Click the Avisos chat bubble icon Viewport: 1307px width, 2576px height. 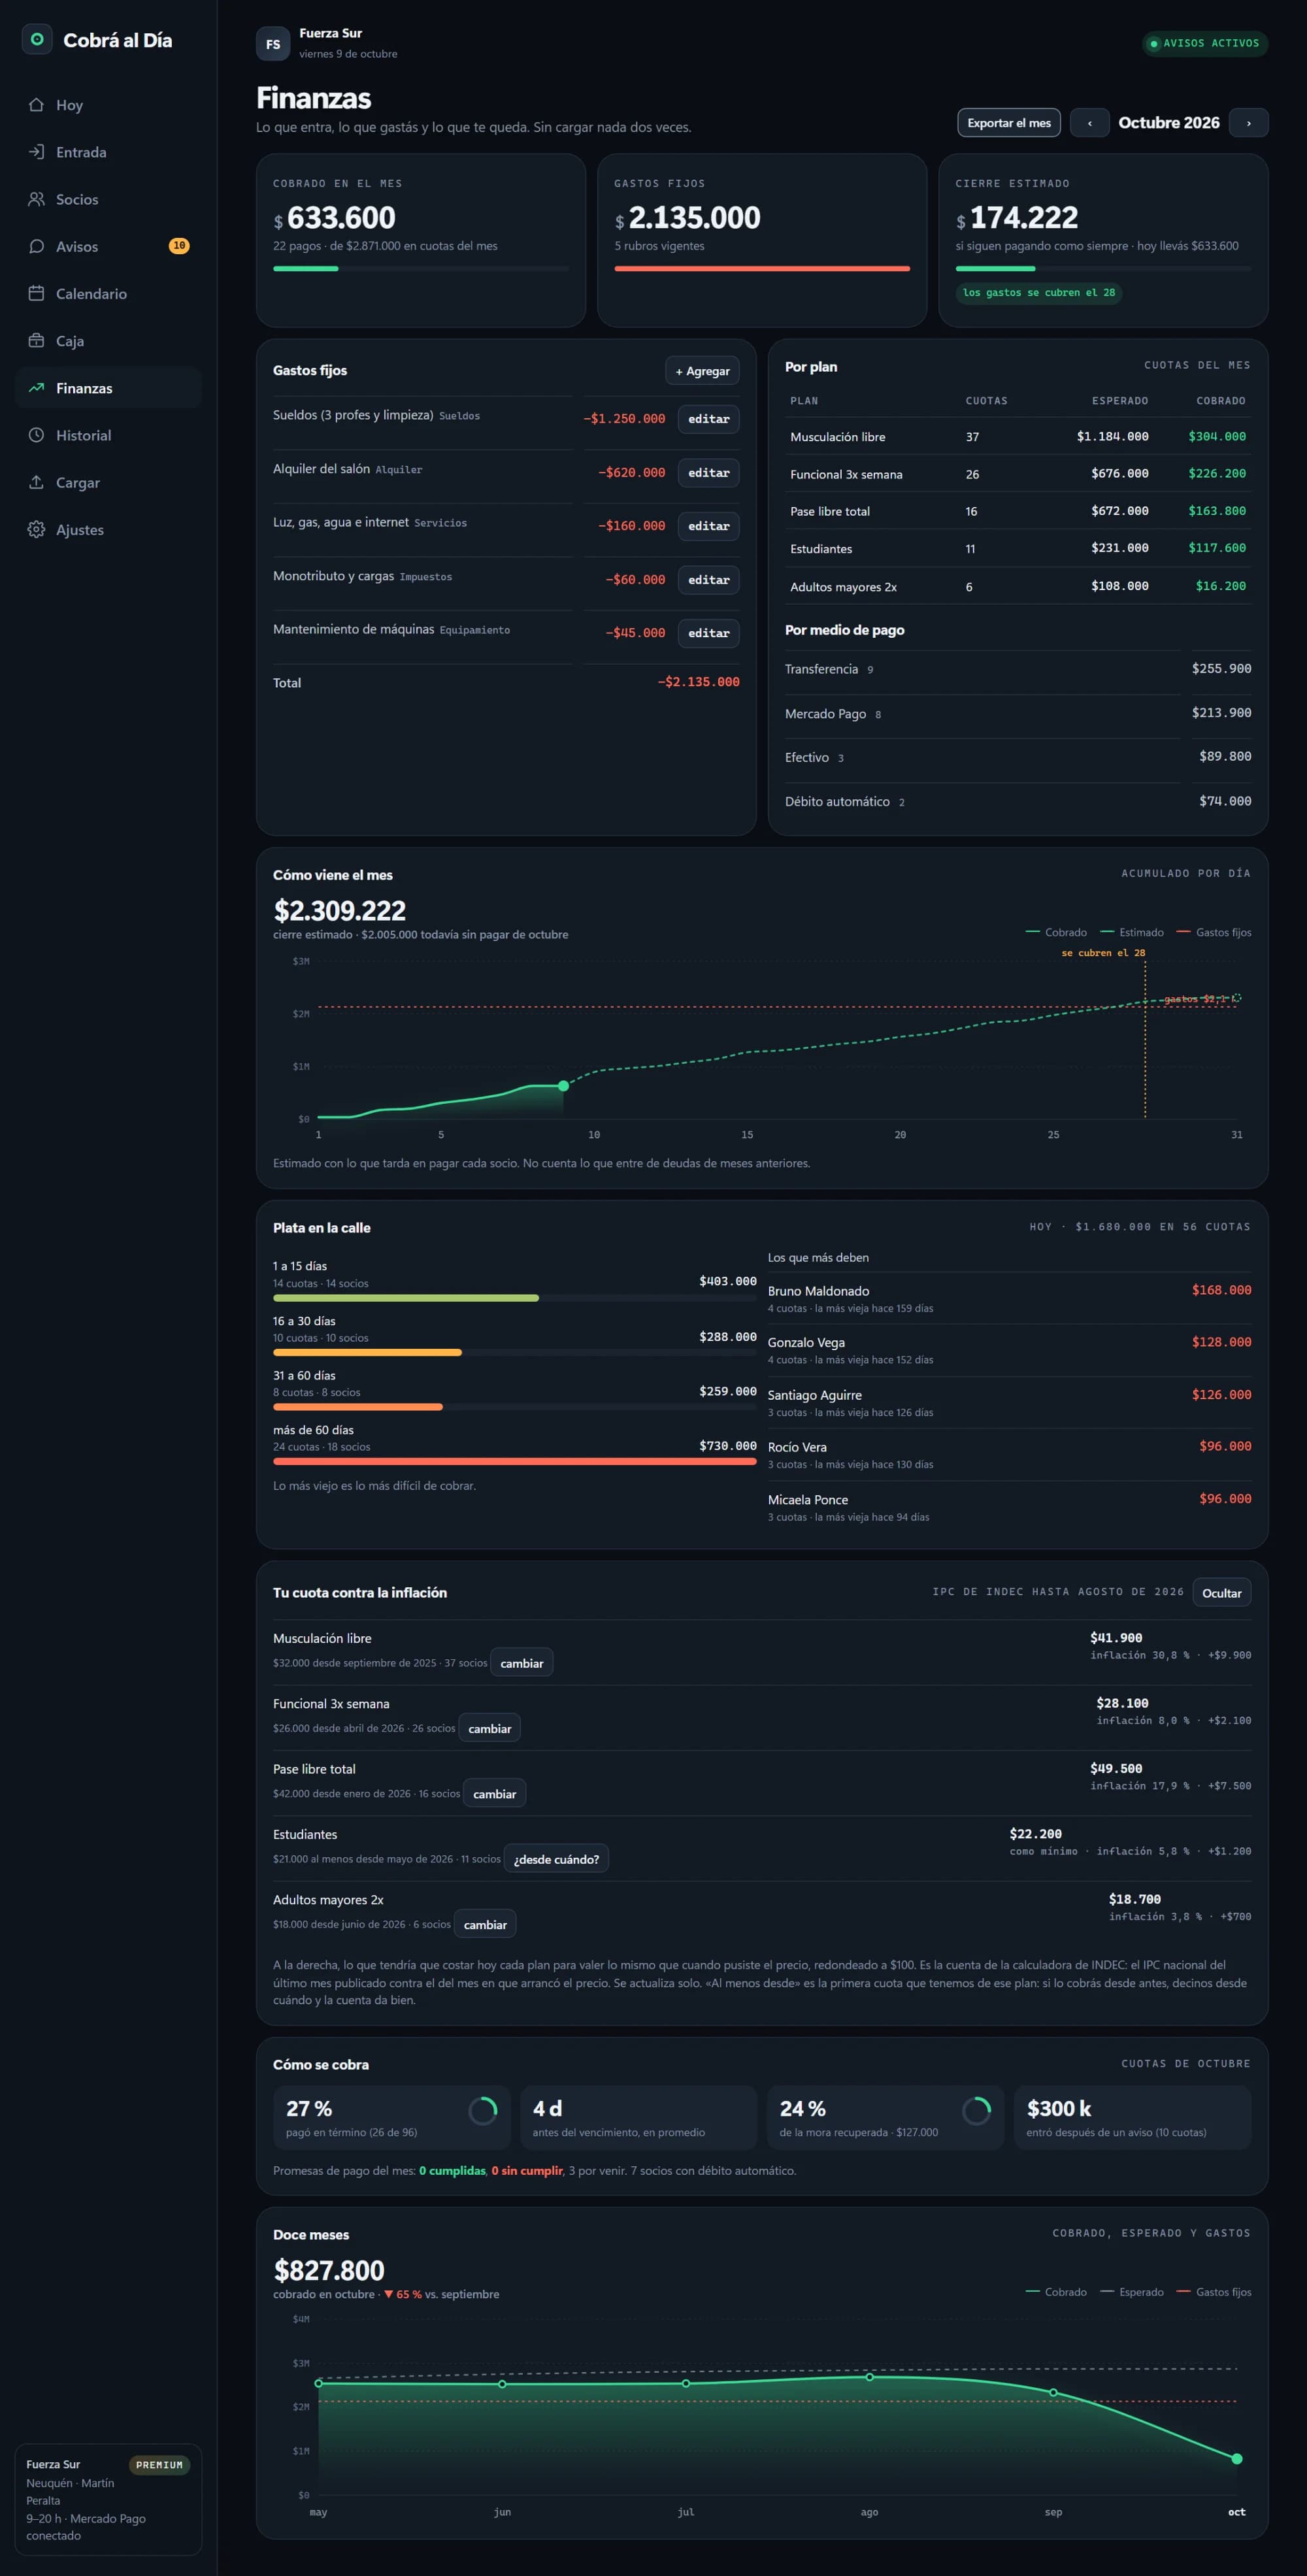[x=36, y=246]
